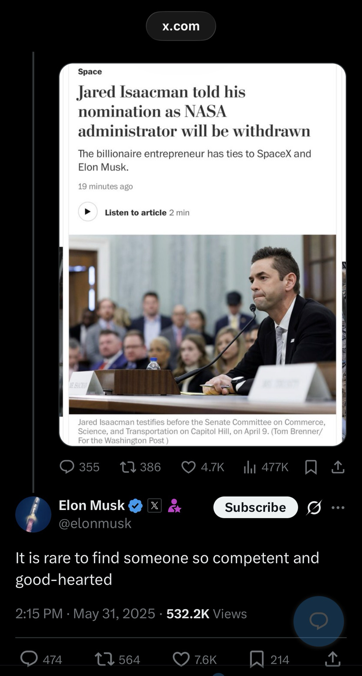Bookmark the quoted Washington Post screenshot post
This screenshot has width=362, height=676.
[311, 467]
